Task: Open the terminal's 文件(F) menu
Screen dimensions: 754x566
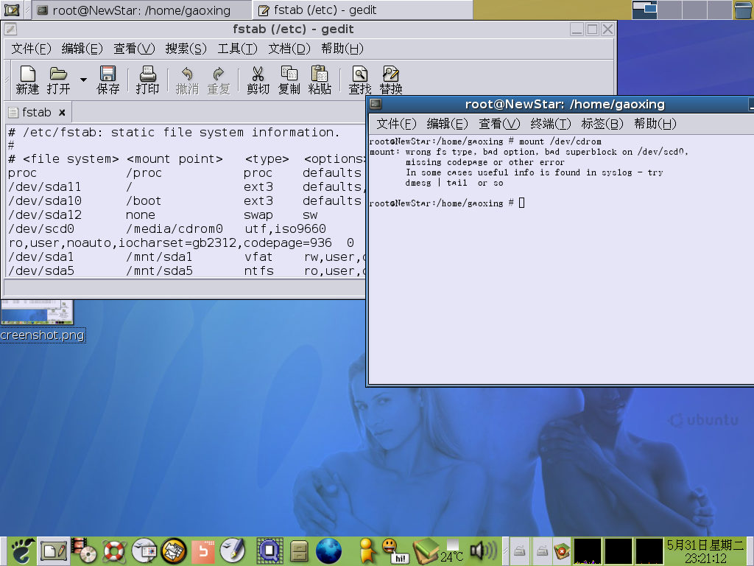Action: pos(396,124)
